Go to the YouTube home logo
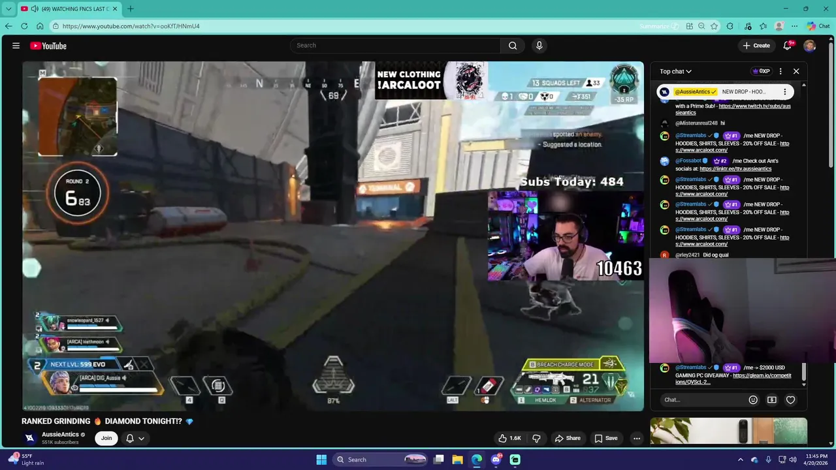This screenshot has height=470, width=836. point(48,46)
